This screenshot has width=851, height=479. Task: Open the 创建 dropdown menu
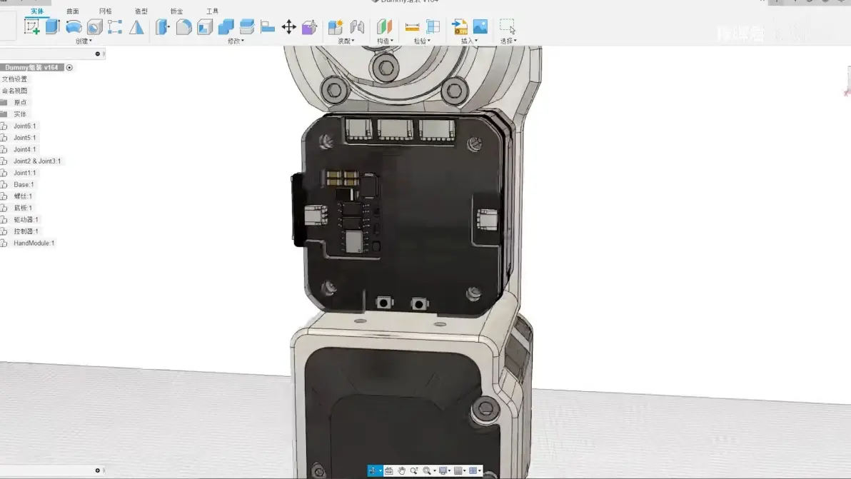tap(84, 41)
